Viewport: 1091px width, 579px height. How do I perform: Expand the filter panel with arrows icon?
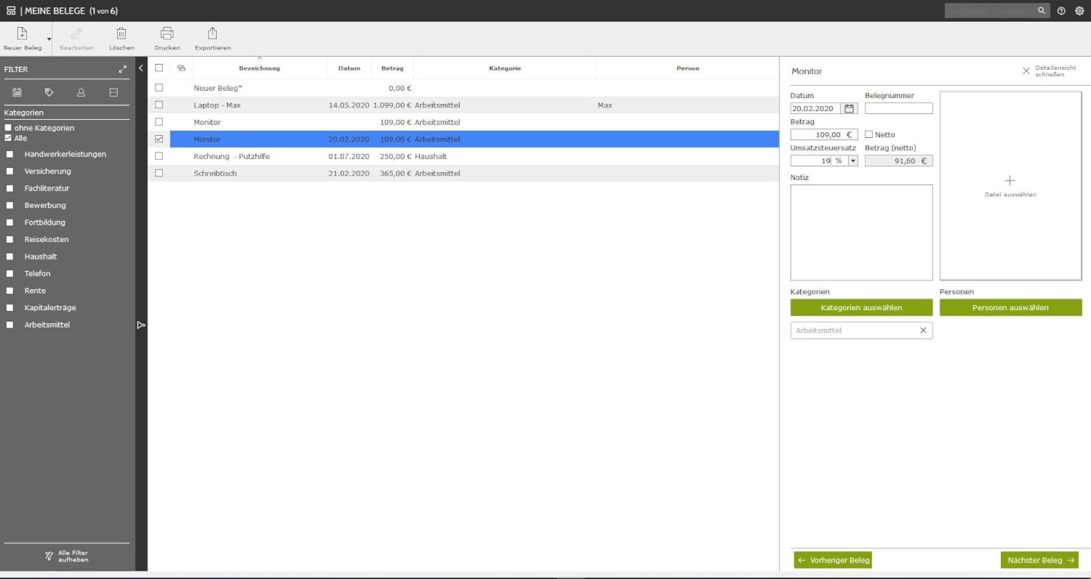point(123,69)
